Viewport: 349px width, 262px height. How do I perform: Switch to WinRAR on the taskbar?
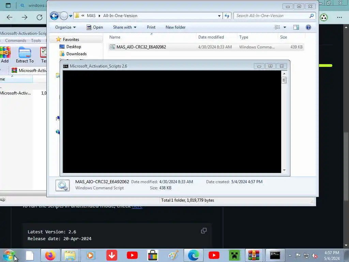pos(254,255)
